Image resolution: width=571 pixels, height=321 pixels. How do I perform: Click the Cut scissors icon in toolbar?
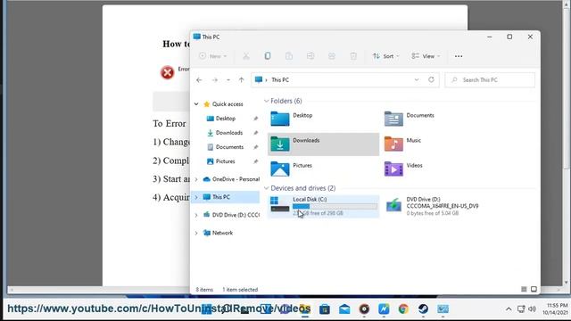point(246,56)
